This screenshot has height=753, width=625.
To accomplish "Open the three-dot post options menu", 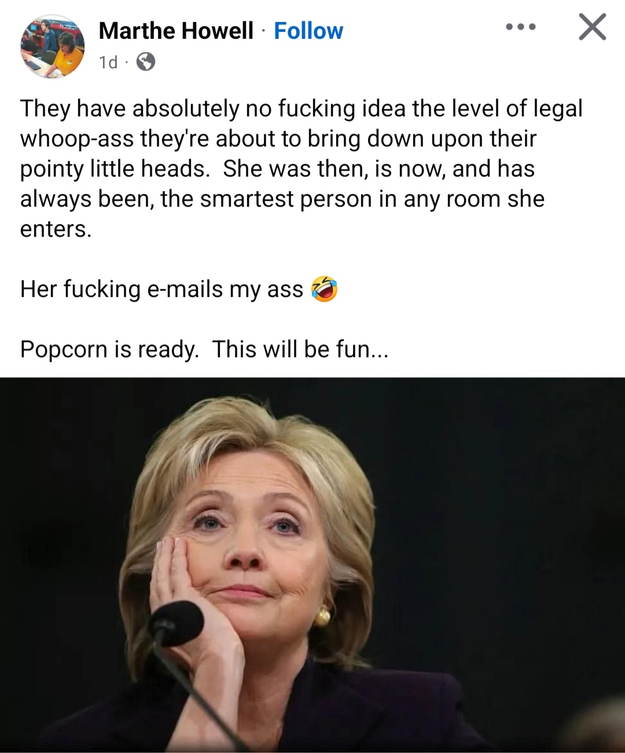I will (521, 27).
